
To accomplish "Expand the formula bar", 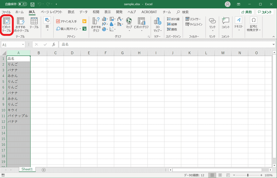I will (x=274, y=45).
